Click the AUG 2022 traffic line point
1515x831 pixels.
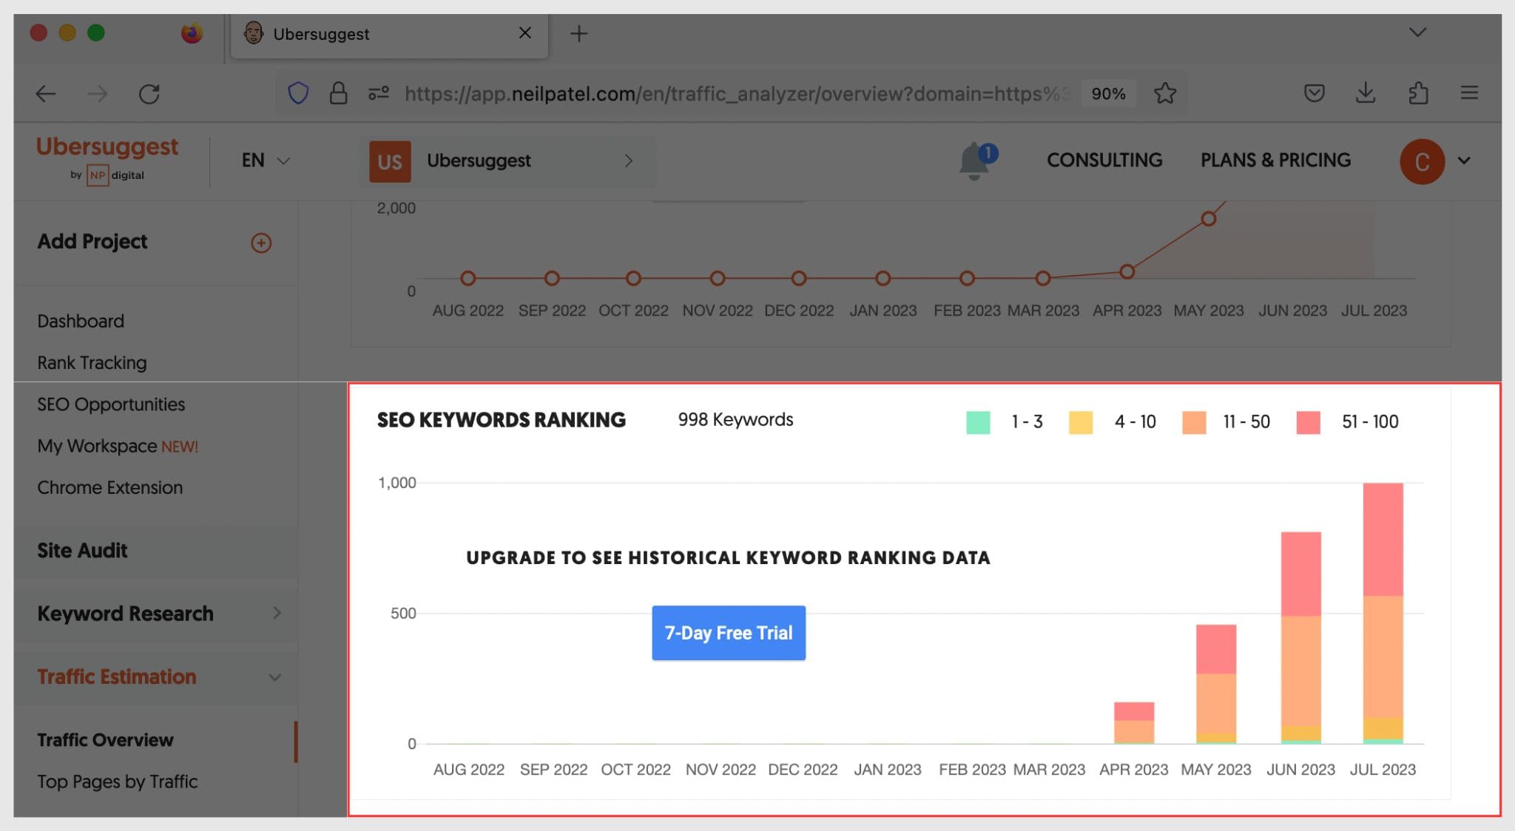[468, 278]
